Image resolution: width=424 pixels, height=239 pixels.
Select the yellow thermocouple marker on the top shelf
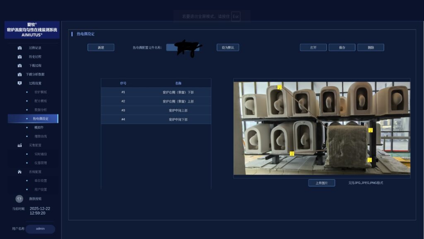(x=279, y=87)
